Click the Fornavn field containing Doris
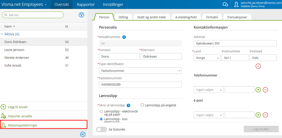The width and height of the screenshot is (282, 138). point(119,56)
